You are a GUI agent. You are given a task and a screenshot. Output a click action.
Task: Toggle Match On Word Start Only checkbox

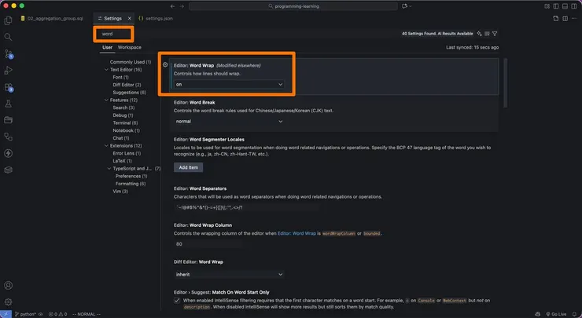pyautogui.click(x=177, y=301)
